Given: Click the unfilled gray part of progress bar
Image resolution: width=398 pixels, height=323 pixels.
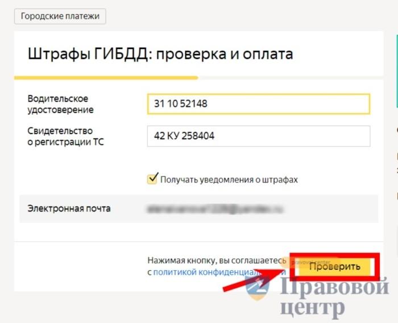Looking at the screenshot, I should point(291,78).
